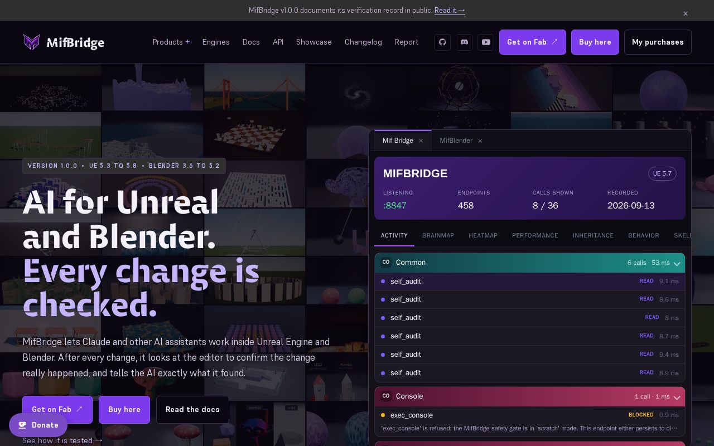This screenshot has height=446, width=714.
Task: Click Read the docs button
Action: [x=192, y=410]
